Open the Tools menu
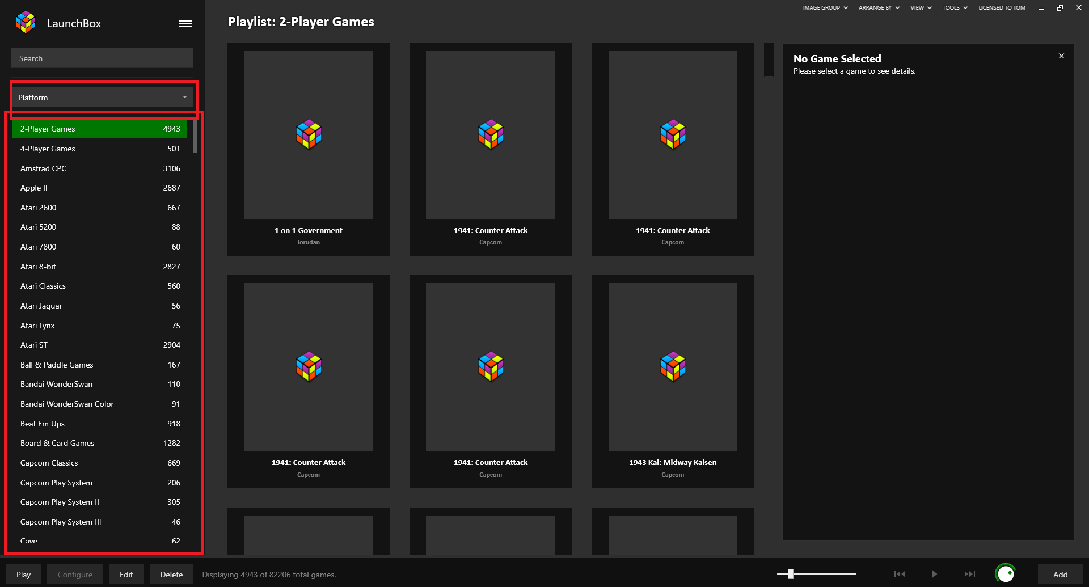This screenshot has height=587, width=1089. pos(955,8)
